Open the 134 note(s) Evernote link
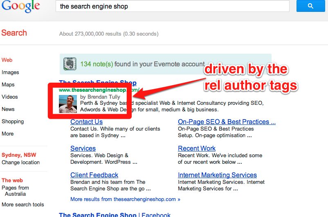 97,64
